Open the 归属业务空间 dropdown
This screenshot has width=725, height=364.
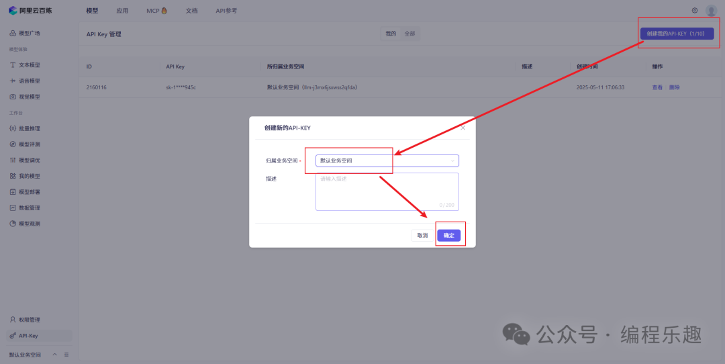[x=387, y=161]
